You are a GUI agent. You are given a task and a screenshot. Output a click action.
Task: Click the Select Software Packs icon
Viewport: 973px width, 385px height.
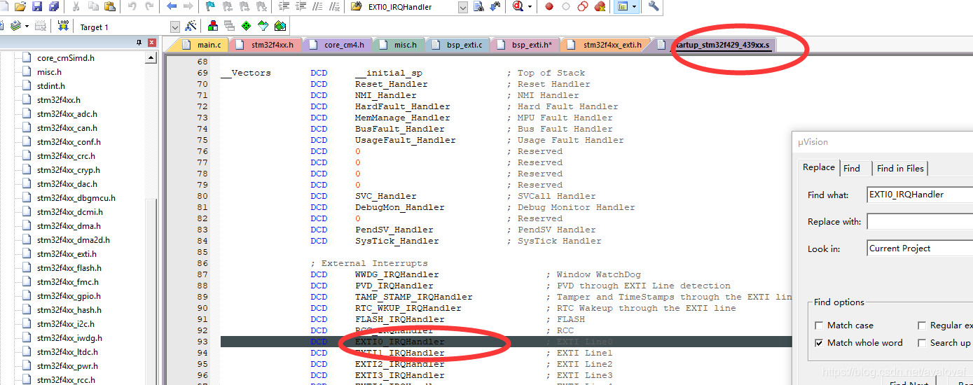pyautogui.click(x=263, y=26)
